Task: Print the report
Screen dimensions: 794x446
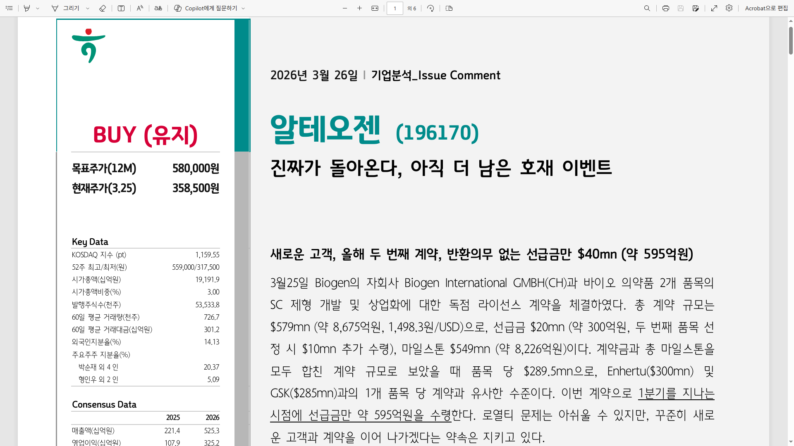Action: click(x=666, y=8)
